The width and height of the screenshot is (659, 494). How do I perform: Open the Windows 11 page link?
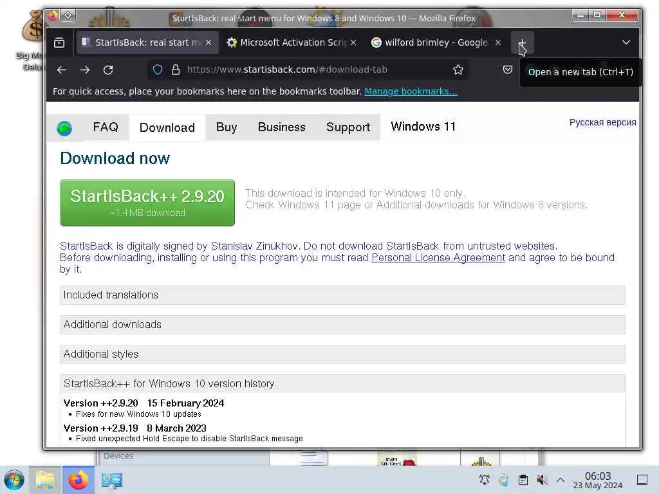[x=423, y=127]
